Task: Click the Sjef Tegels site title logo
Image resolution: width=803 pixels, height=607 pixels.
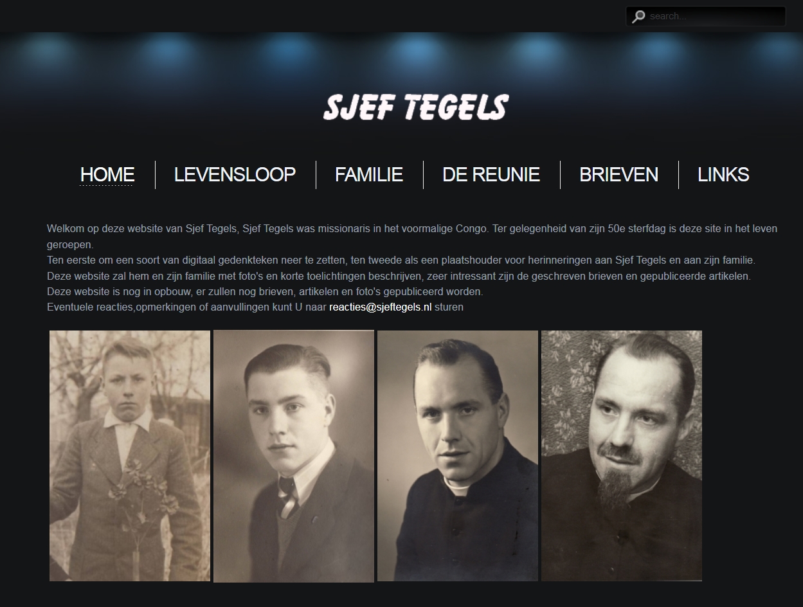Action: (415, 107)
